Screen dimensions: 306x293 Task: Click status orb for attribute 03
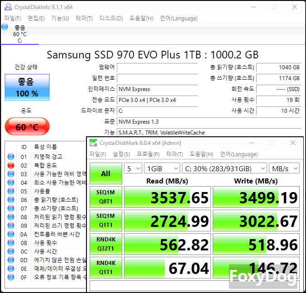coord(11,174)
